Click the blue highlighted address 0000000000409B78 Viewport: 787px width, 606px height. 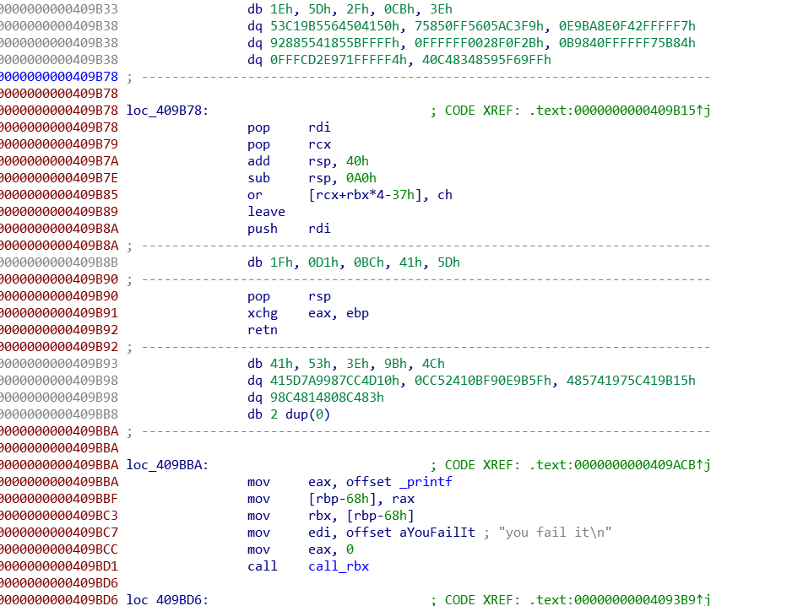(x=59, y=77)
